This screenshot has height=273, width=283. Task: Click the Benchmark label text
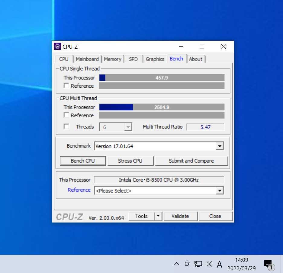coord(79,146)
